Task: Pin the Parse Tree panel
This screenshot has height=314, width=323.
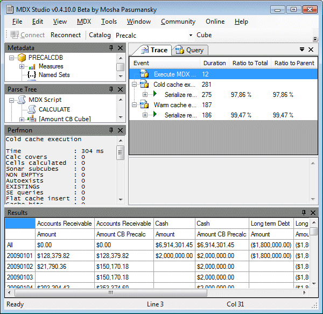Action: (111, 89)
